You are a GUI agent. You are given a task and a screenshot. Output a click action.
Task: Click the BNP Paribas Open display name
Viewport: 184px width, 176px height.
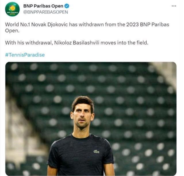tap(43, 6)
